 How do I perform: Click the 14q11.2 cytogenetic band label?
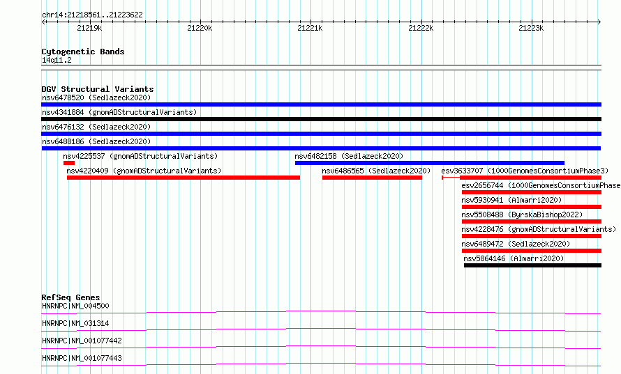pyautogui.click(x=57, y=60)
